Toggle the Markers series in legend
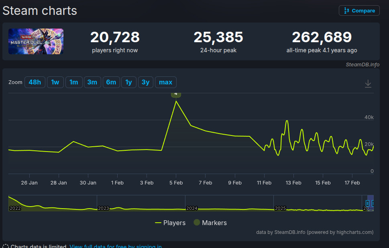The width and height of the screenshot is (389, 248). 210,223
